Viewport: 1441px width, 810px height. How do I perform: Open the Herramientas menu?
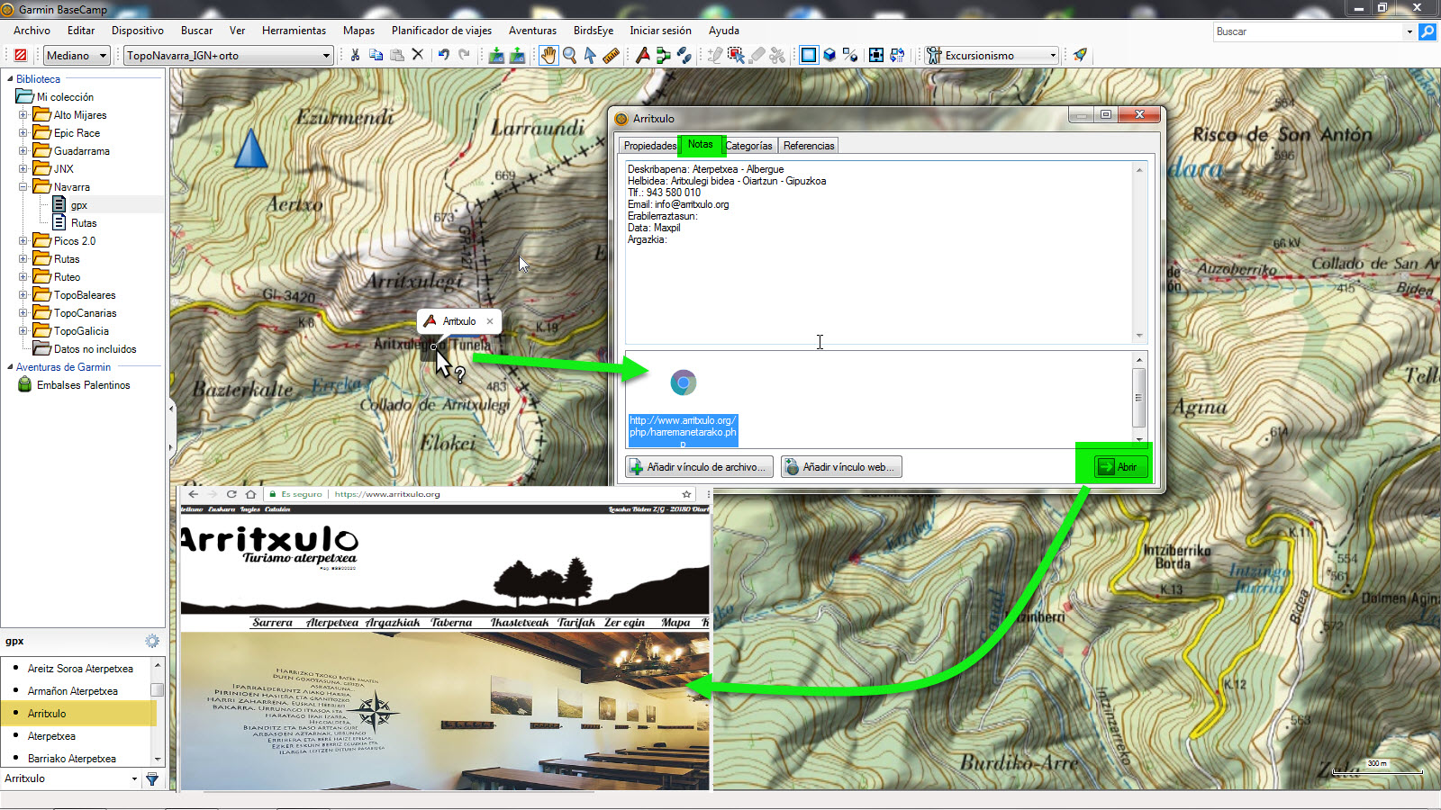pyautogui.click(x=294, y=31)
